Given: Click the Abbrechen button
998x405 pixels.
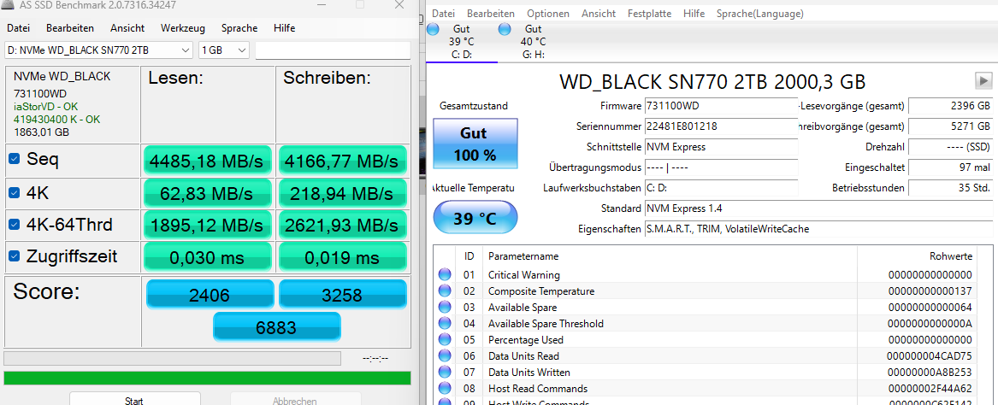Looking at the screenshot, I should pos(295,400).
